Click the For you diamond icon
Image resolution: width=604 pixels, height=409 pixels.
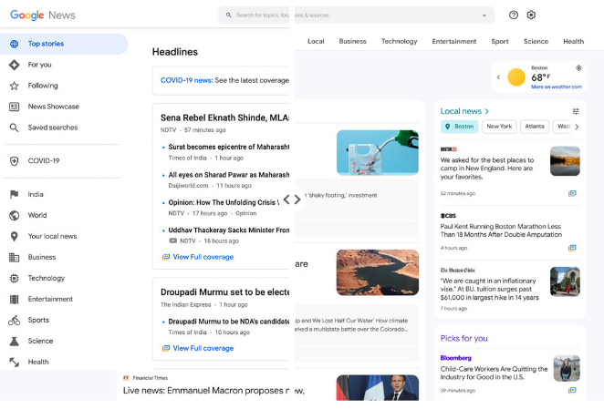click(15, 65)
